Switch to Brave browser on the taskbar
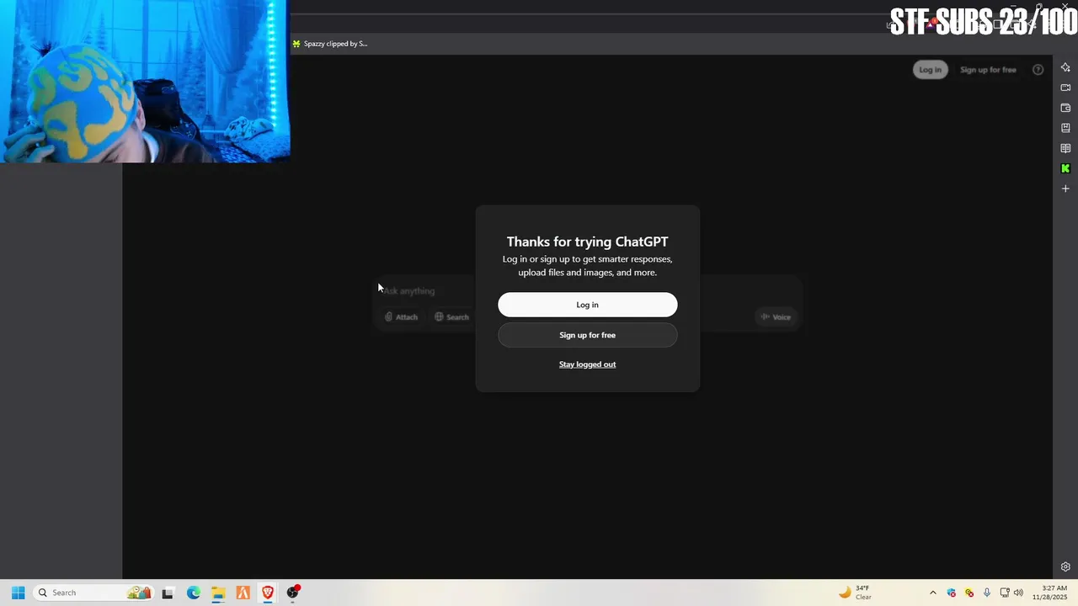The height and width of the screenshot is (606, 1078). (268, 593)
